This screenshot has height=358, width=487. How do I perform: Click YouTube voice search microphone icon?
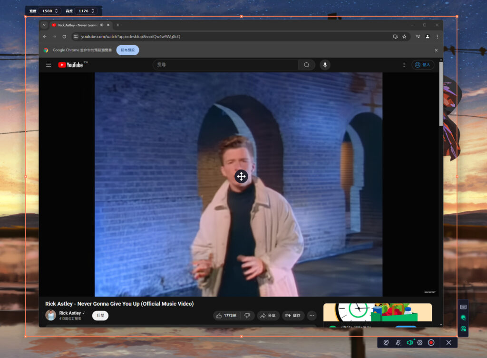(x=325, y=65)
